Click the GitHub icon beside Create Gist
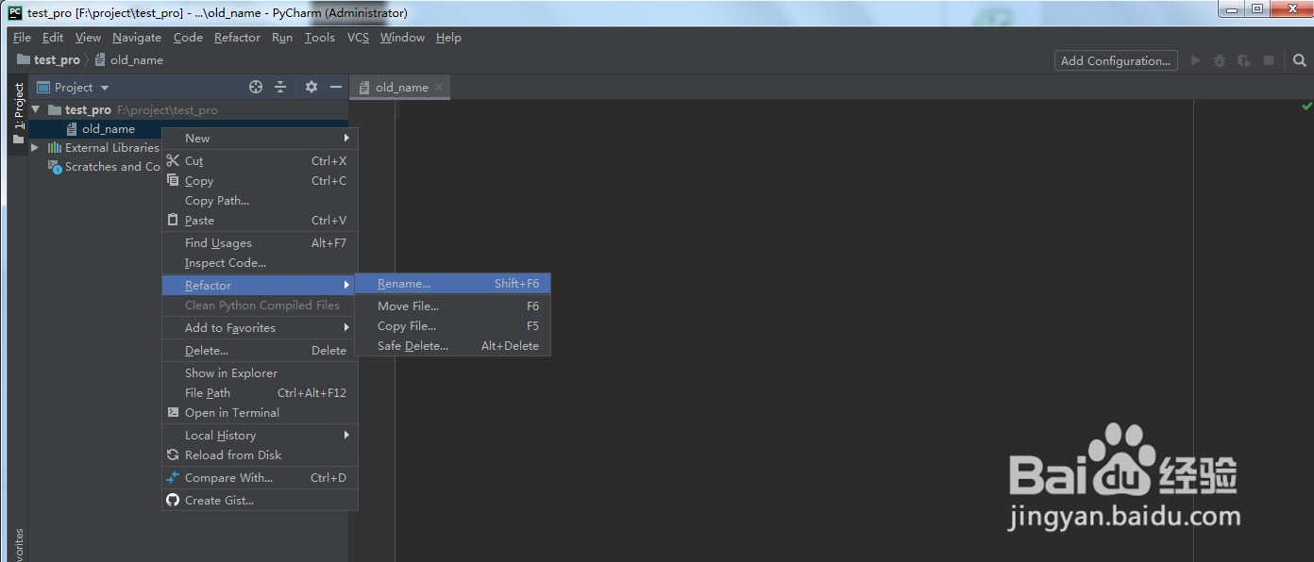 173,500
